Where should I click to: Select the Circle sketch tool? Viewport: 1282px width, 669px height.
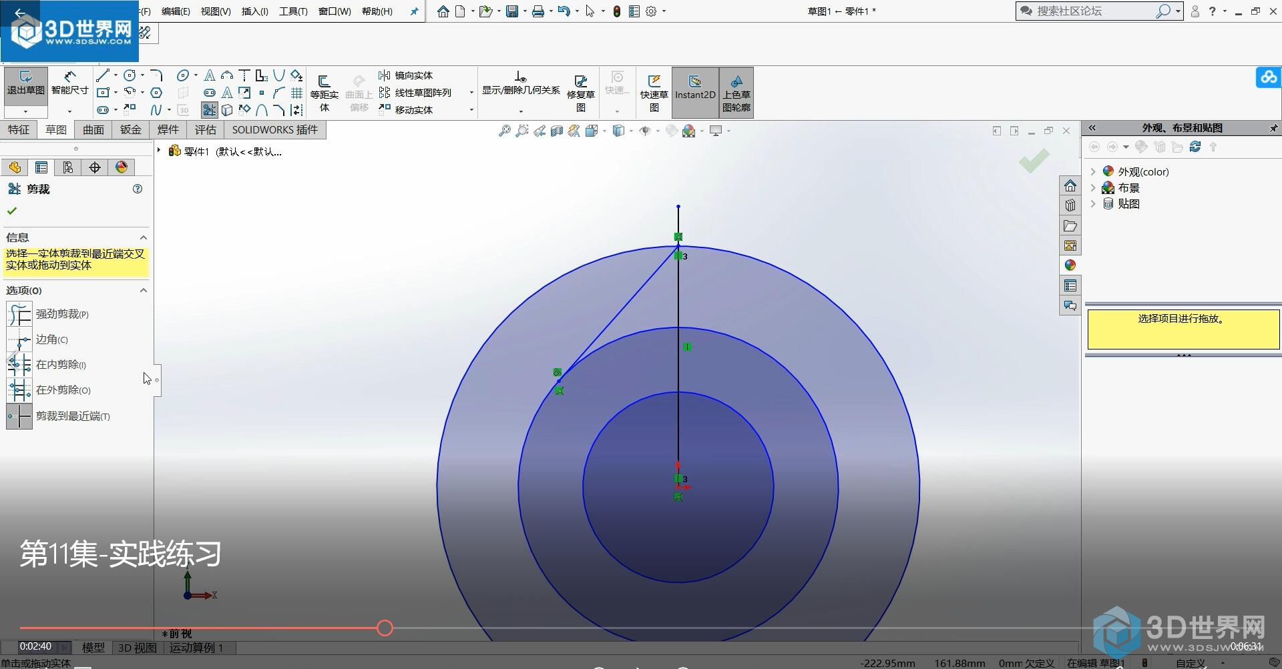click(x=130, y=75)
